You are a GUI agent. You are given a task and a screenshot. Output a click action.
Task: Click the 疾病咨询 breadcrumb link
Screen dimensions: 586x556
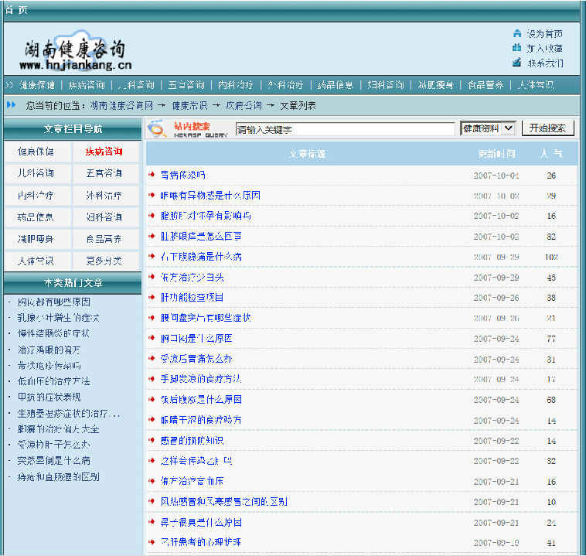(x=244, y=106)
